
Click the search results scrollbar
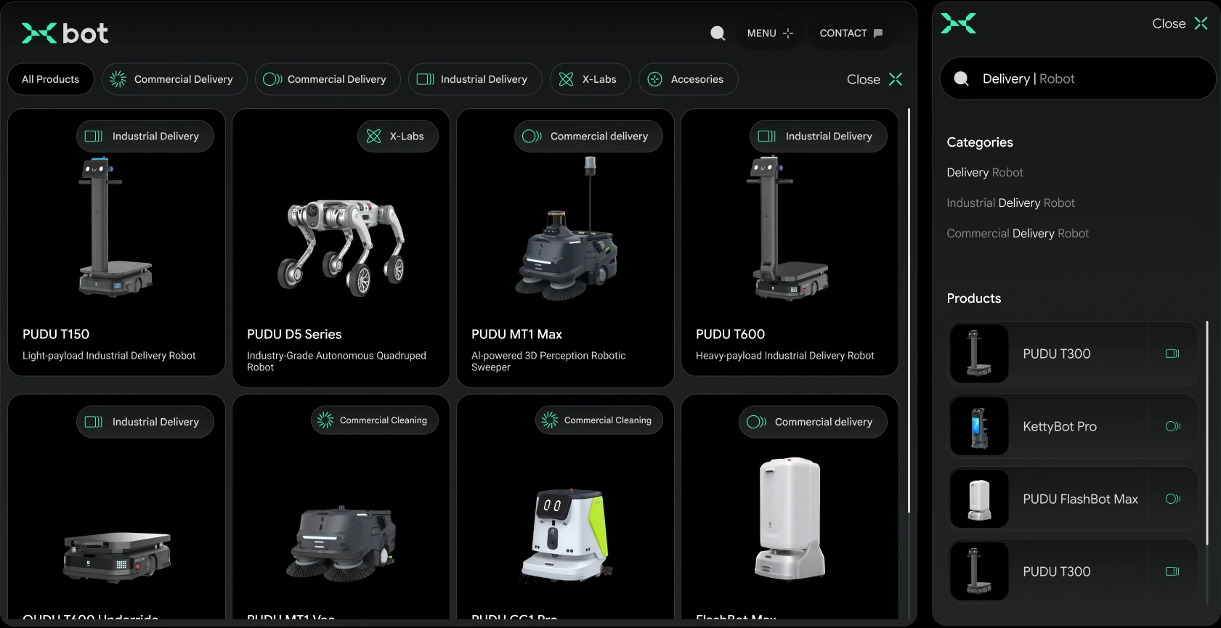tap(1207, 433)
